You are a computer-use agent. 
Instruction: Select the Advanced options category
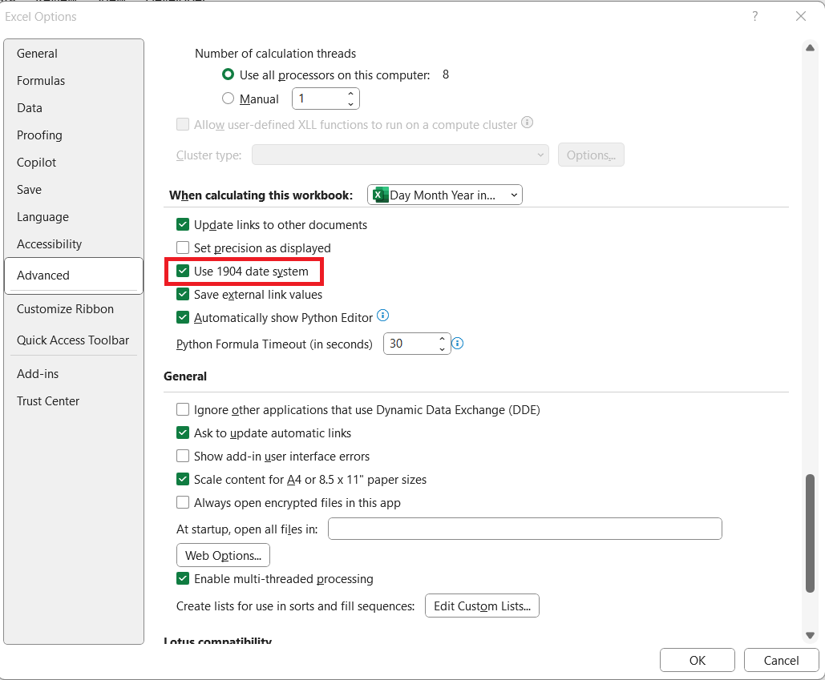pyautogui.click(x=74, y=276)
